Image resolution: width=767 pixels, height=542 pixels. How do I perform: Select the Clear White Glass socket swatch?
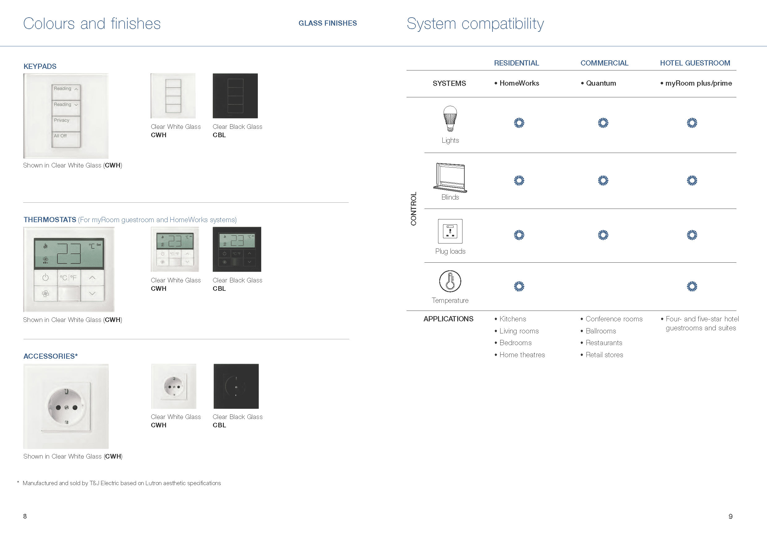[174, 386]
